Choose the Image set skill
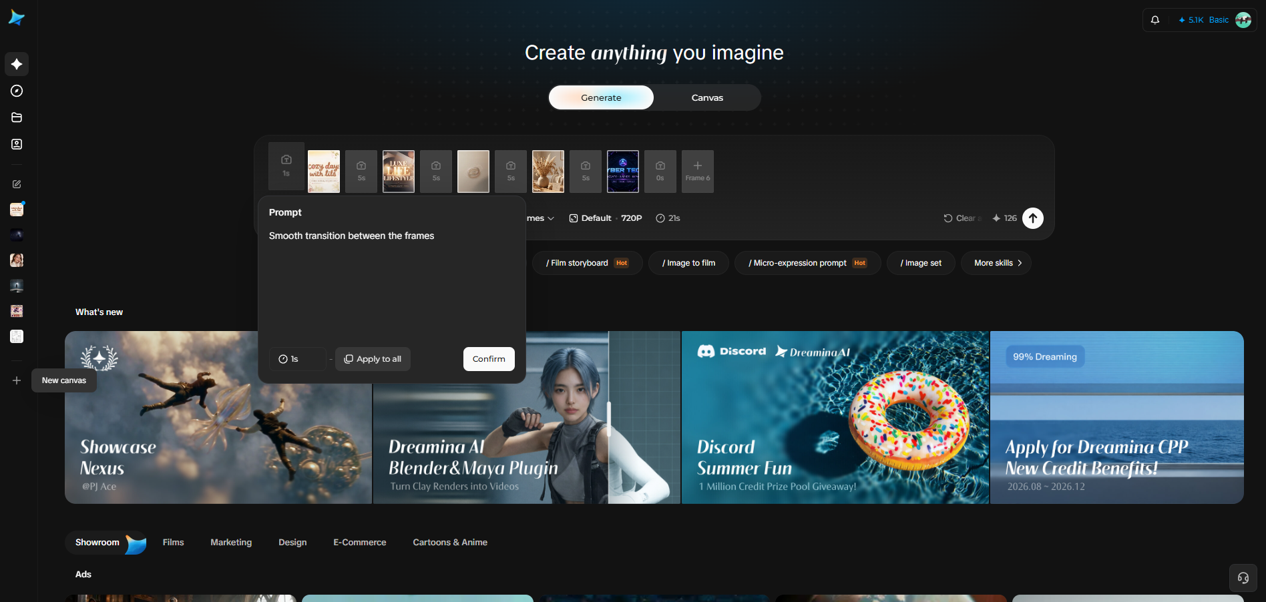1266x602 pixels. pos(921,263)
